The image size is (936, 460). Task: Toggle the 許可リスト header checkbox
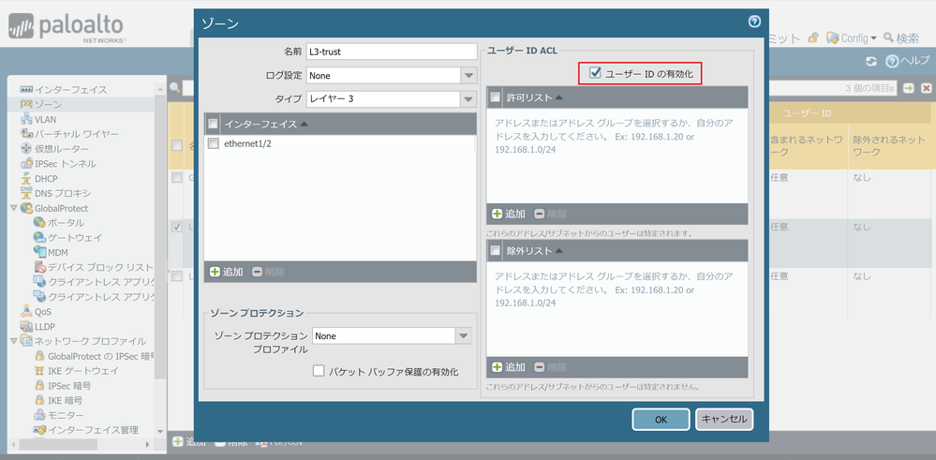click(x=496, y=96)
